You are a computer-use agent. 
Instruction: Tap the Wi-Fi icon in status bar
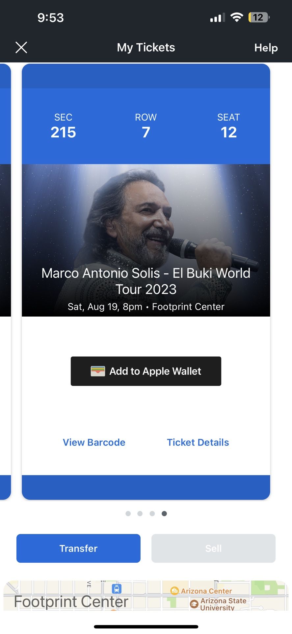(x=236, y=18)
